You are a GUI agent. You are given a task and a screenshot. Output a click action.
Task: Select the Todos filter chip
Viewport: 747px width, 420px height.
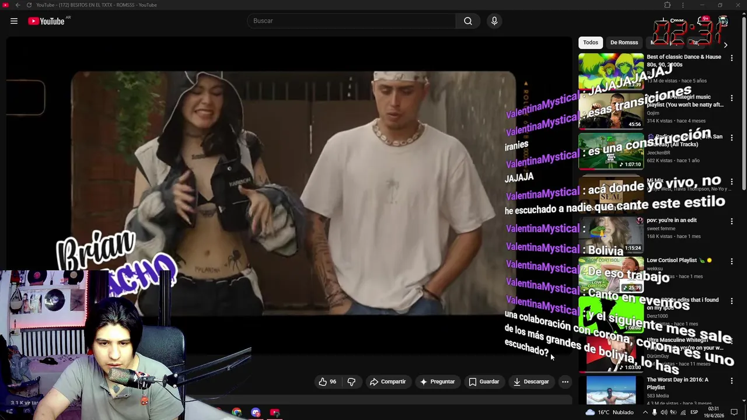click(x=591, y=43)
